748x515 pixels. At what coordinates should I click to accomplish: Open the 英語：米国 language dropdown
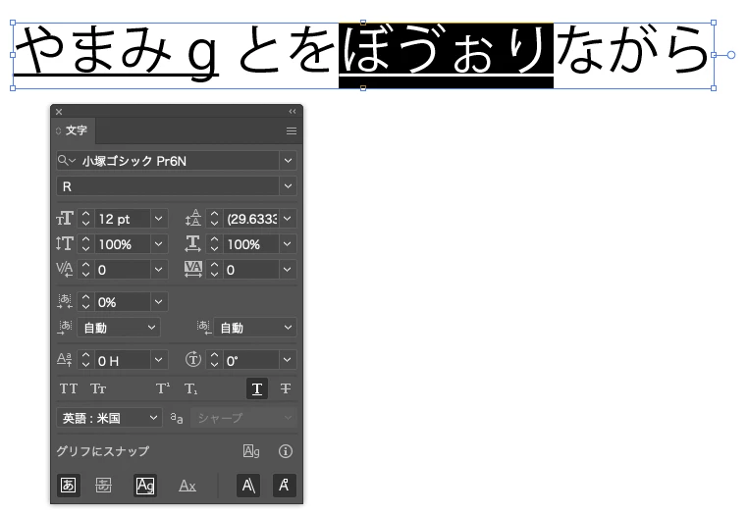point(109,418)
